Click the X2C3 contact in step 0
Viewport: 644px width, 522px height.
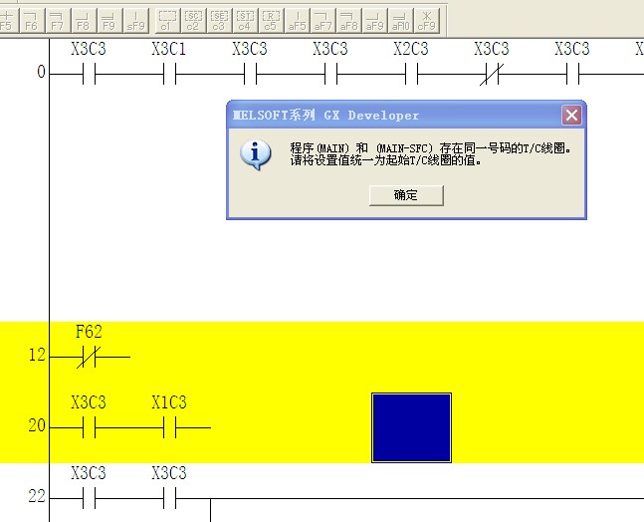coord(410,73)
